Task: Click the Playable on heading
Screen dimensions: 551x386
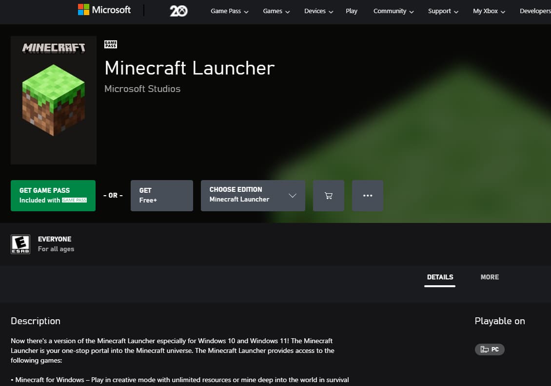Action: pos(500,321)
